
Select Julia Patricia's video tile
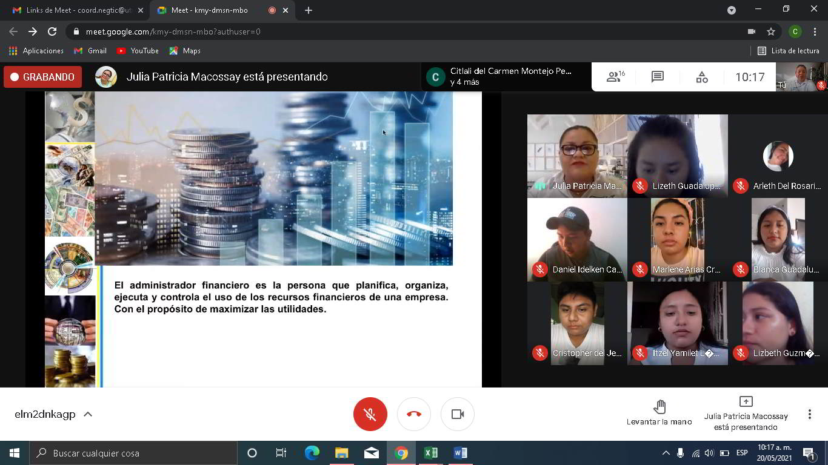coord(576,156)
